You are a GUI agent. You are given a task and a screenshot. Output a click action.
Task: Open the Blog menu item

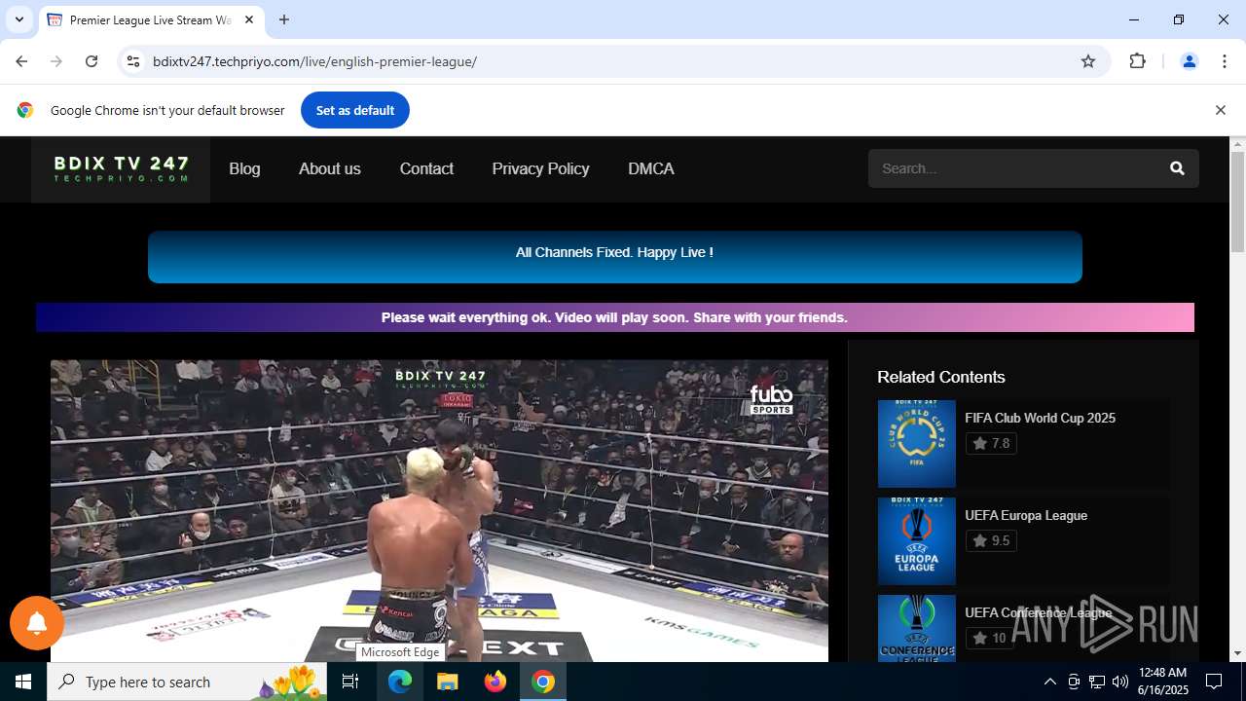click(x=244, y=168)
